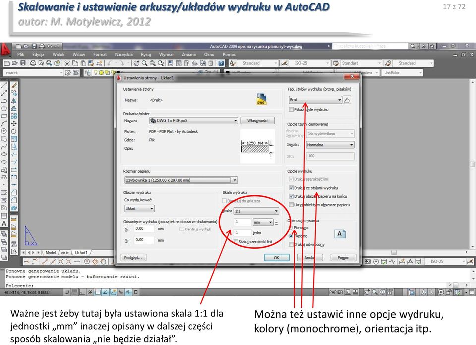
Task: Open the Narzędzia menu
Action: [123, 55]
